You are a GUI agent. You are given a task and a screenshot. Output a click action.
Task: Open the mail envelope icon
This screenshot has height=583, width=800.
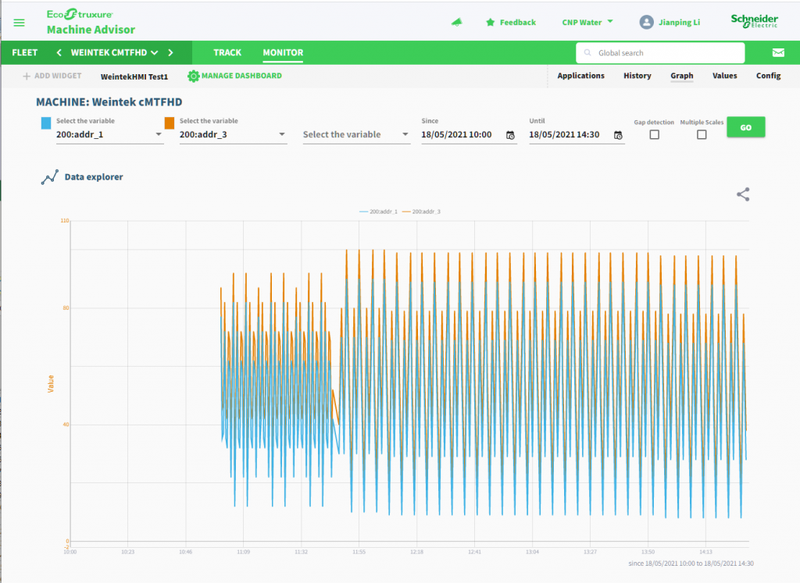(x=778, y=52)
